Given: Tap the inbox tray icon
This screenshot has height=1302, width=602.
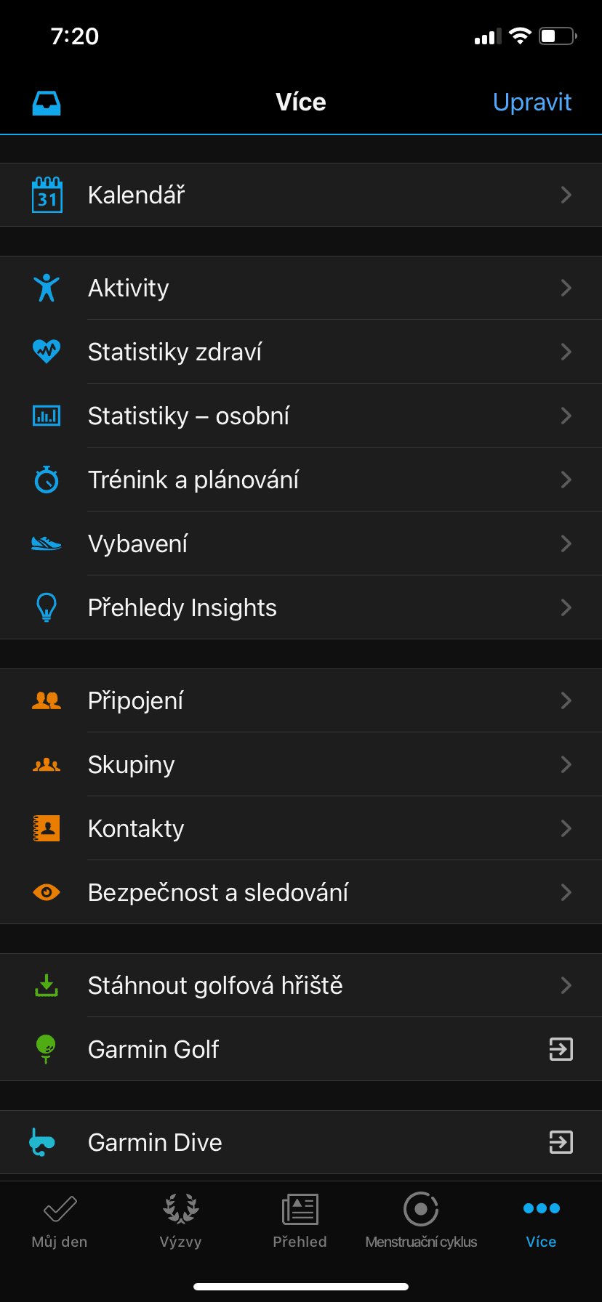Looking at the screenshot, I should coord(47,102).
